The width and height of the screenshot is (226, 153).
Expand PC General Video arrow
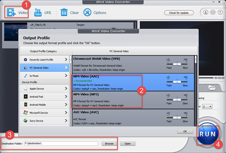[x=66, y=68]
